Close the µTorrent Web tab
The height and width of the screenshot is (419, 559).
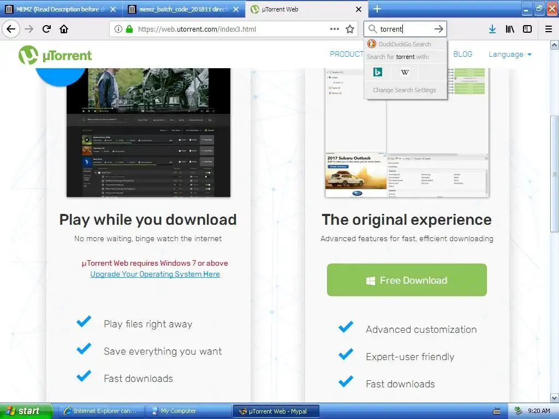click(x=359, y=9)
